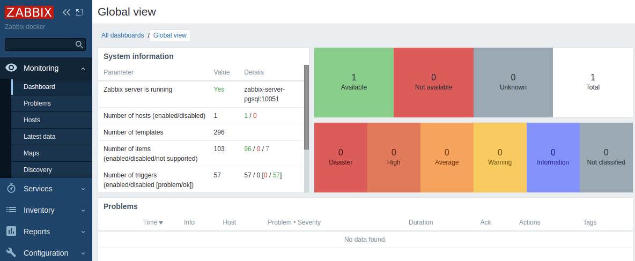Click the Host column header
This screenshot has width=635, height=261.
(229, 222)
